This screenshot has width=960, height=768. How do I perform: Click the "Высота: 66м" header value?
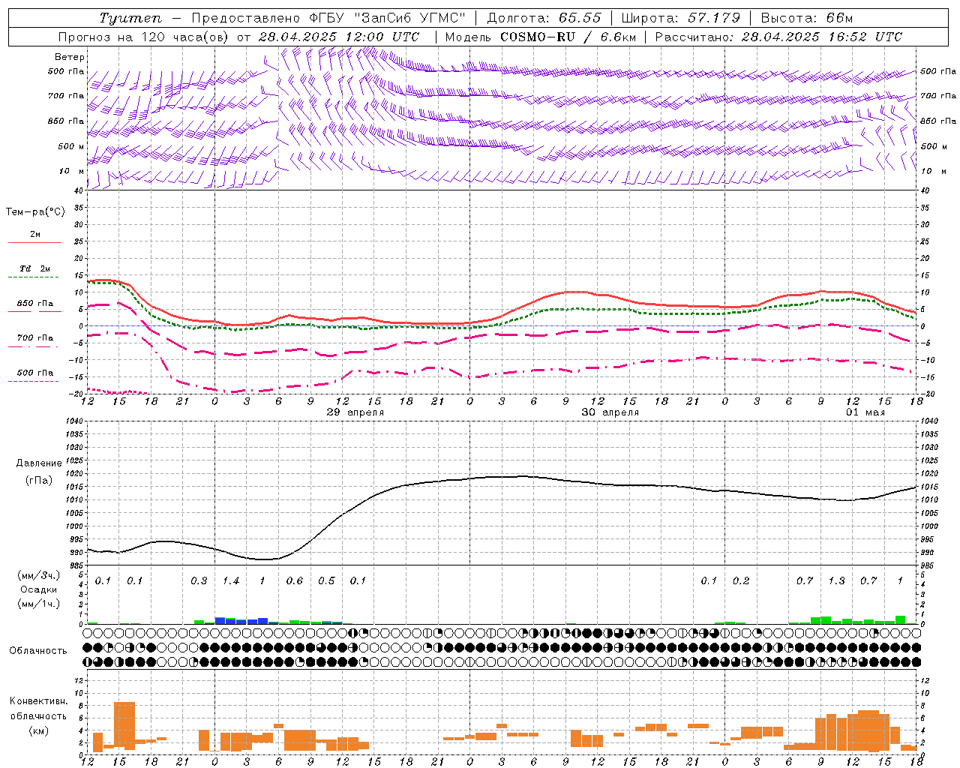(807, 18)
